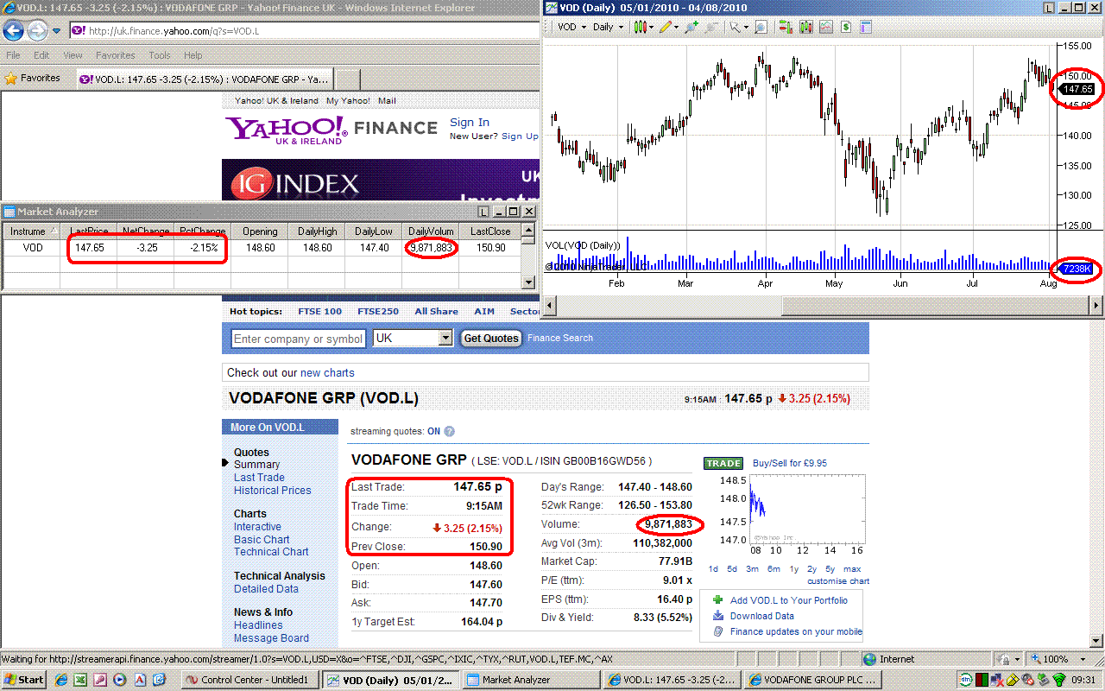Expand the recent pages dropdown next to Forward button

[57, 31]
